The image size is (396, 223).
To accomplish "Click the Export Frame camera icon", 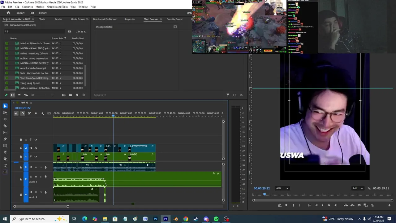I will click(359, 205).
